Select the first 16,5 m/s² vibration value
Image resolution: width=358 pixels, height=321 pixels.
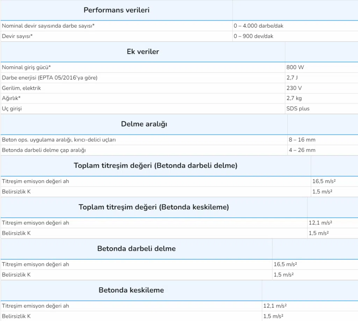[x=324, y=181]
